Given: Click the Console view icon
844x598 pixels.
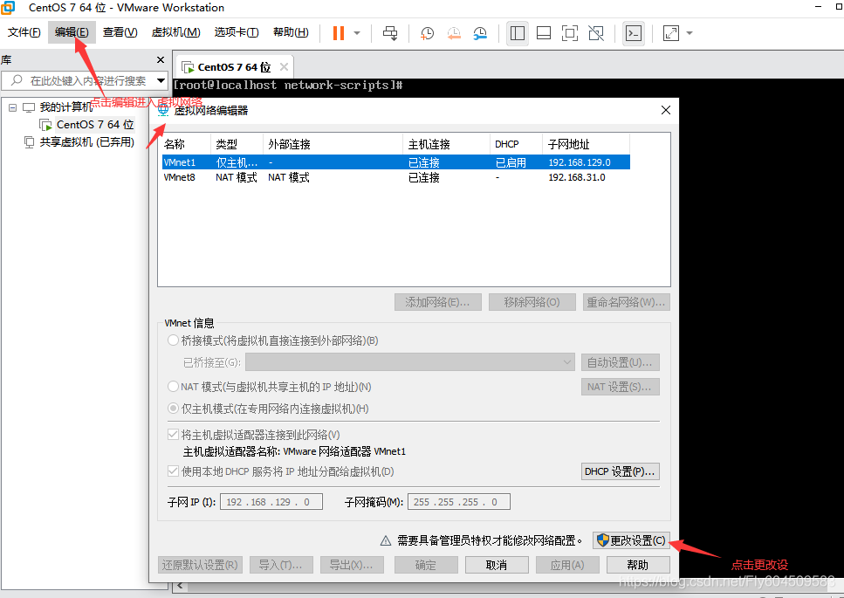Looking at the screenshot, I should [x=634, y=33].
